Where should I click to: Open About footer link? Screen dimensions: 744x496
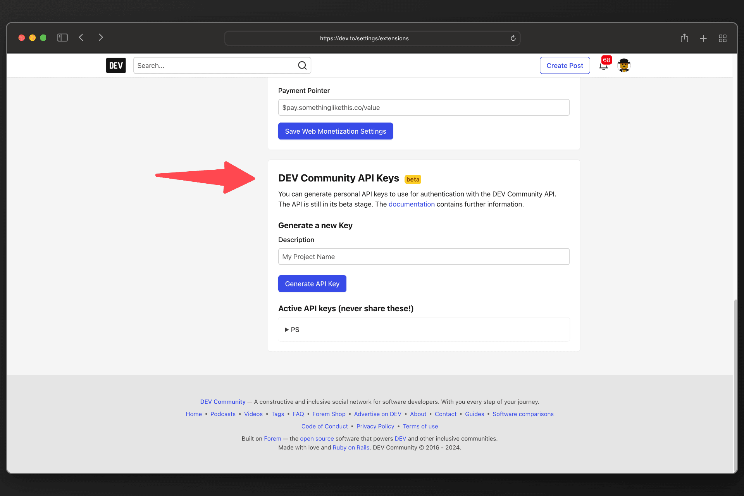(418, 414)
